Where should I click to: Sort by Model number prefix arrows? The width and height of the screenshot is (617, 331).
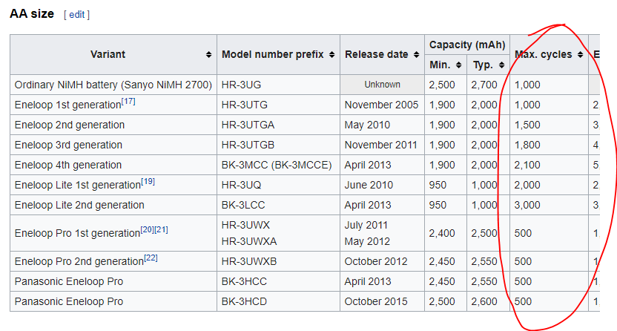[332, 55]
